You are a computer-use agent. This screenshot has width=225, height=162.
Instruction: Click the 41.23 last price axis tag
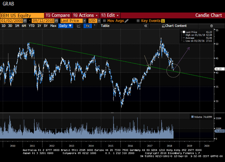click(219, 69)
